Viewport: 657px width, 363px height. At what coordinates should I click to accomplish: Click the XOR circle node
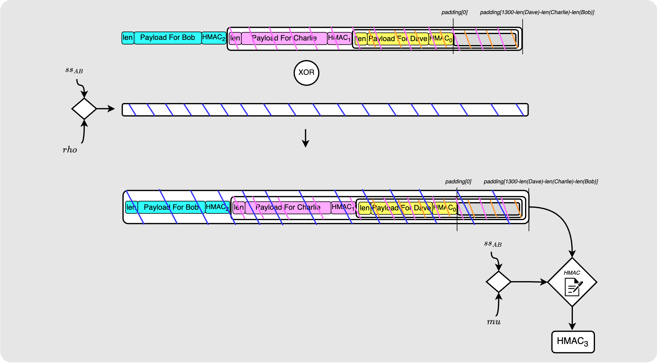(x=306, y=73)
